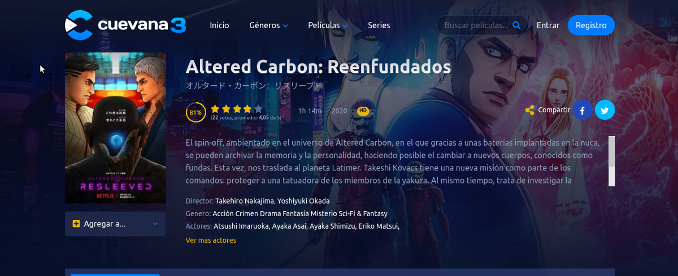The height and width of the screenshot is (276, 678).
Task: Rate the movie one star
Action: [x=215, y=109]
